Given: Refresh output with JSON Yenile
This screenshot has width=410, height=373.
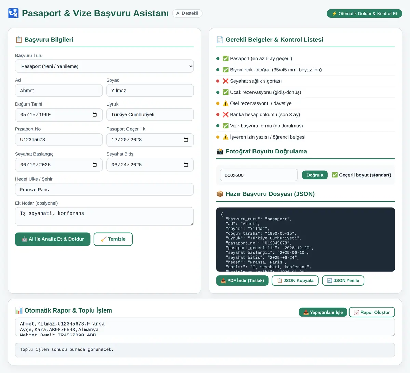Looking at the screenshot, I should tap(343, 280).
